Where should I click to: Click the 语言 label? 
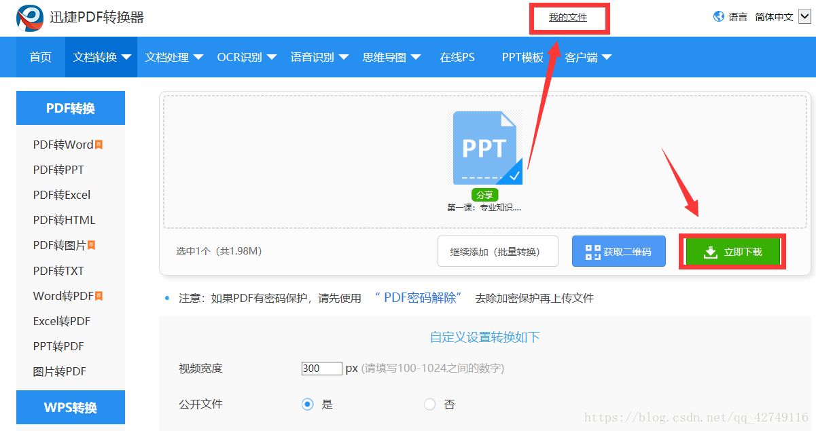point(738,17)
